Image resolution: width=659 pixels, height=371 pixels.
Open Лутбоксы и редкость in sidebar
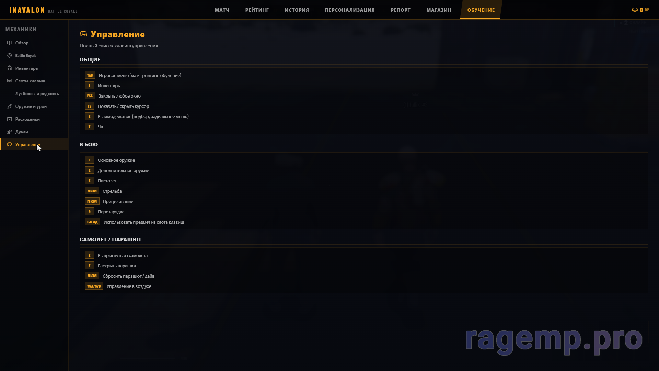pyautogui.click(x=37, y=94)
